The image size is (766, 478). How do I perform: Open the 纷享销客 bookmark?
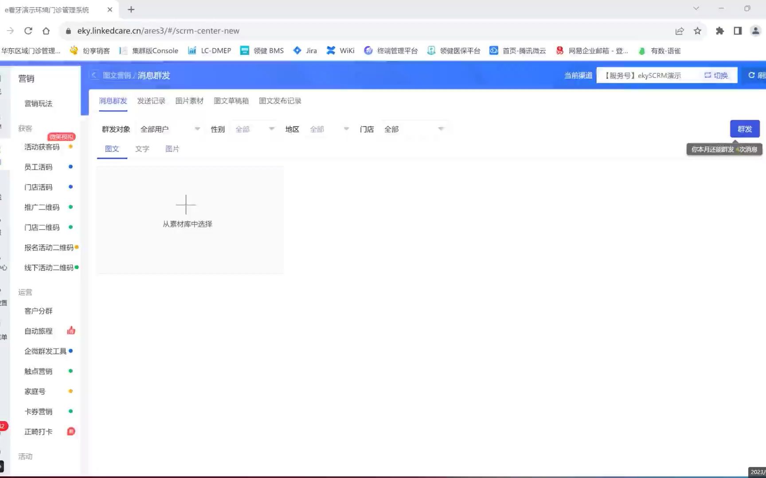click(x=90, y=50)
